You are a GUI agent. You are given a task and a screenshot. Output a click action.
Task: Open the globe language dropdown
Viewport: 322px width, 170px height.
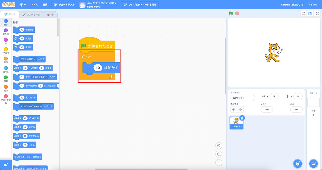tap(22, 5)
